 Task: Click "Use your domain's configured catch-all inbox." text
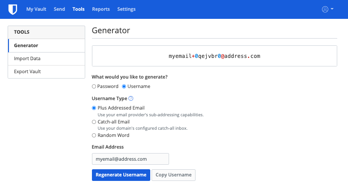[143, 128]
